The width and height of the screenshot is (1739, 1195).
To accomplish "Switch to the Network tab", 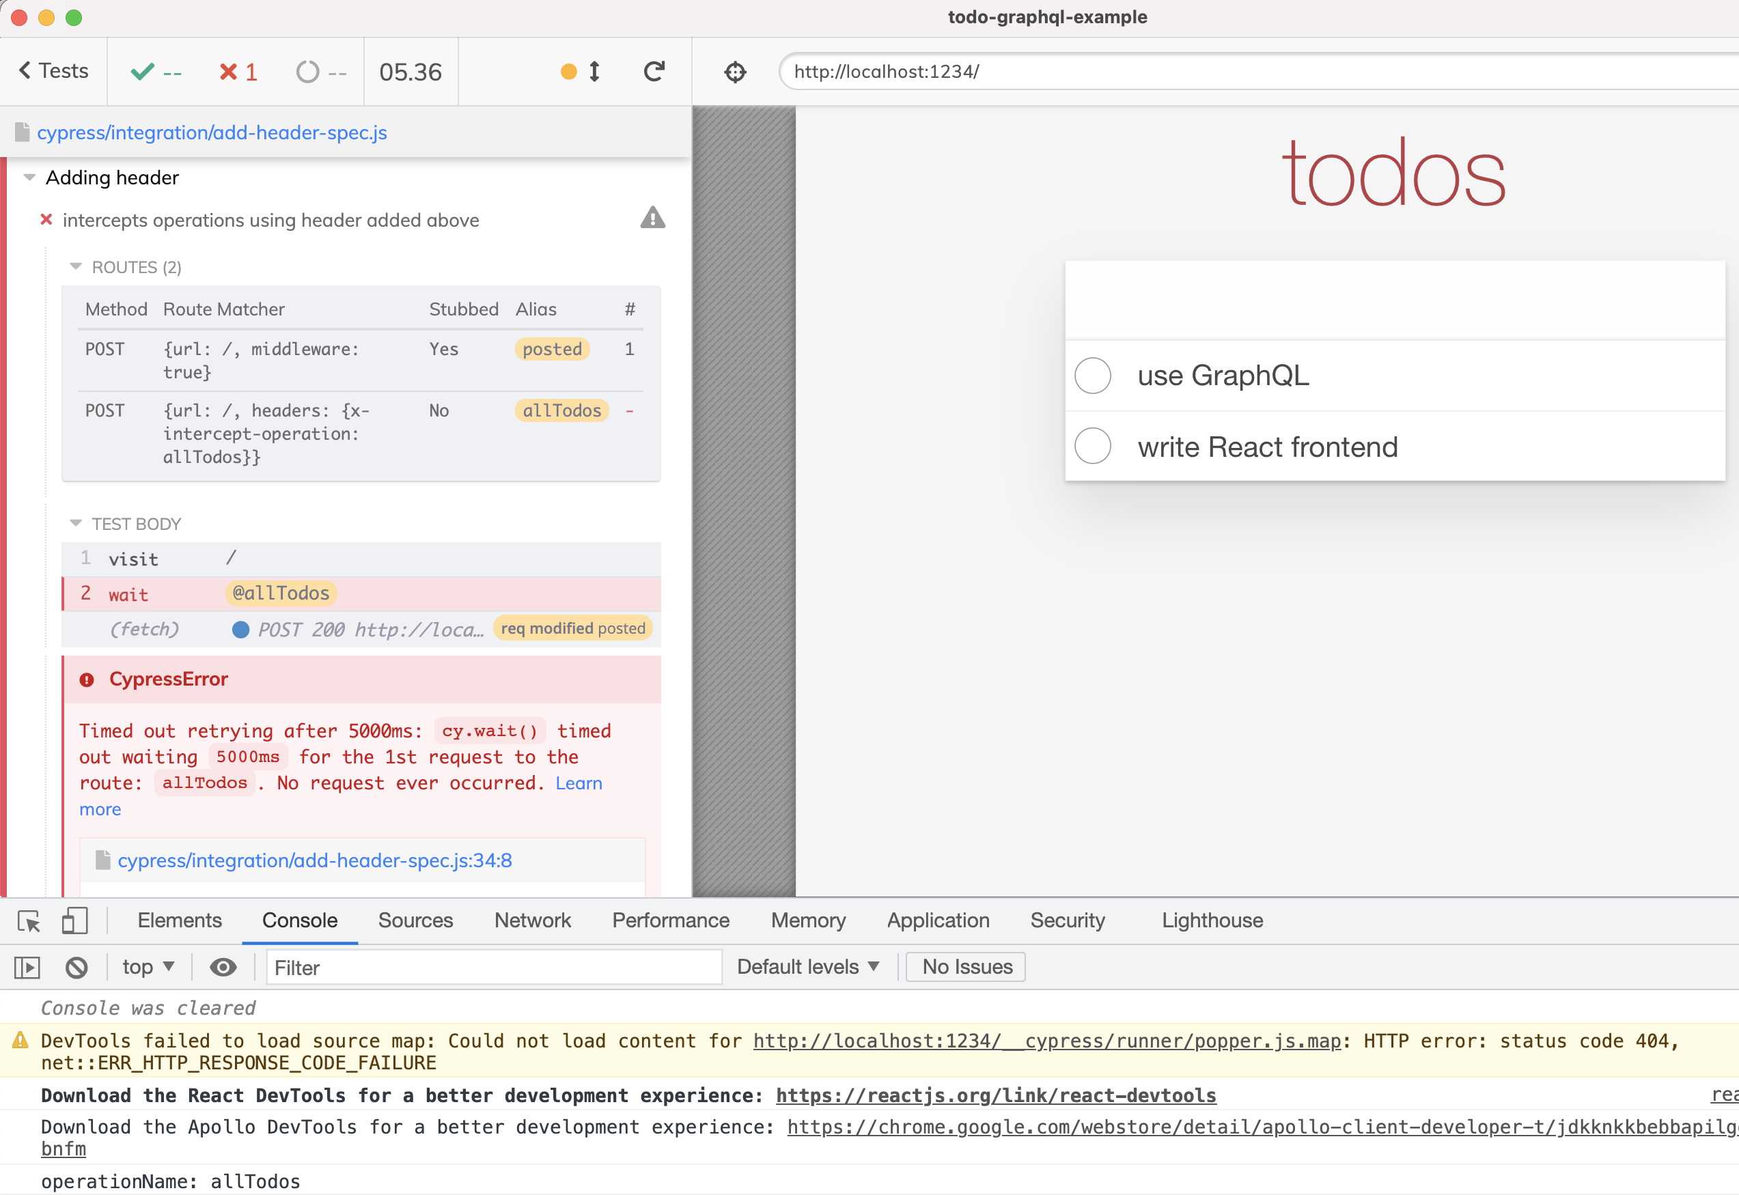I will [531, 920].
